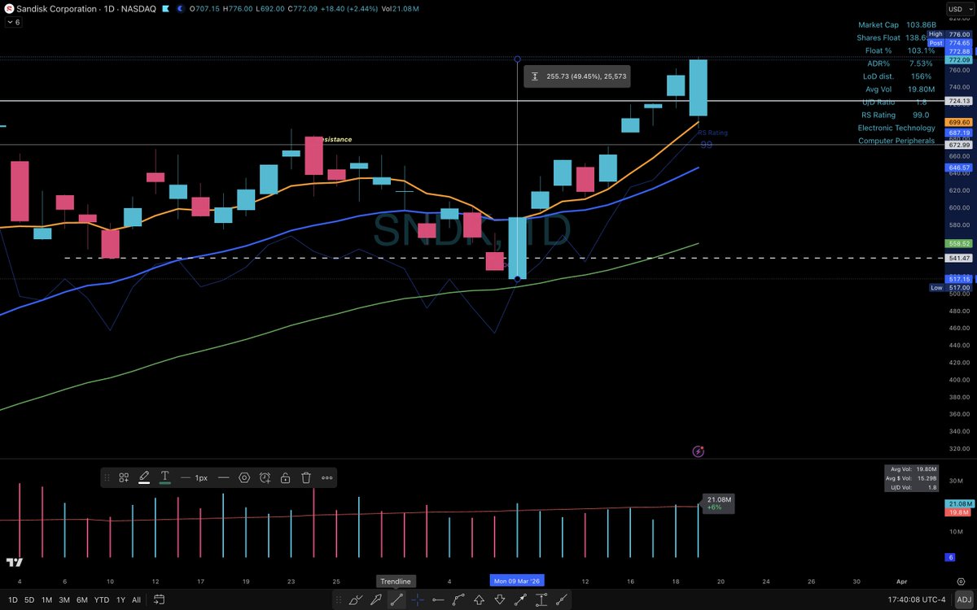Select the Arrow Up drawing tool
This screenshot has height=610, width=977.
coord(479,599)
